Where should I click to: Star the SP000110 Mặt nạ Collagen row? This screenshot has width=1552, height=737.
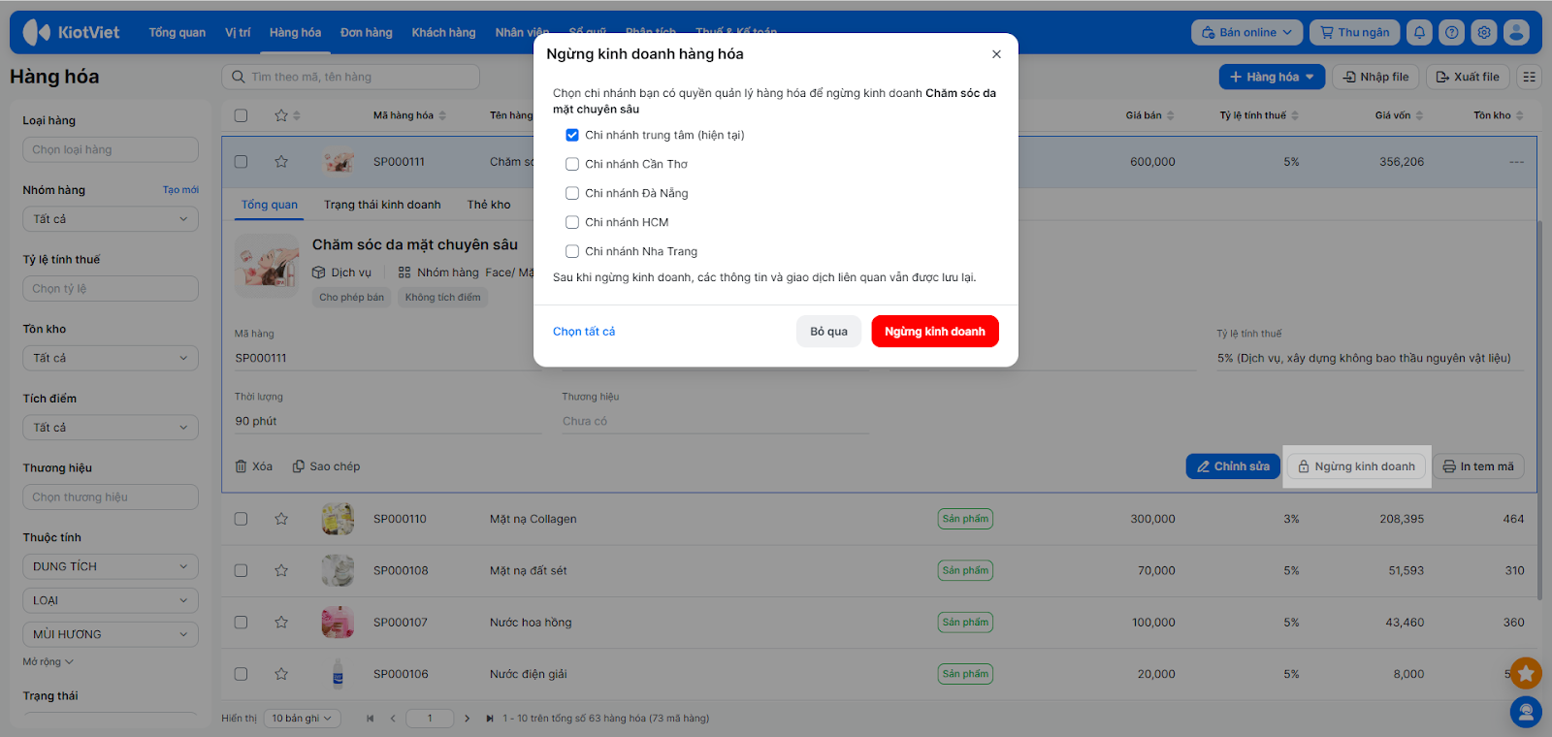pyautogui.click(x=281, y=519)
